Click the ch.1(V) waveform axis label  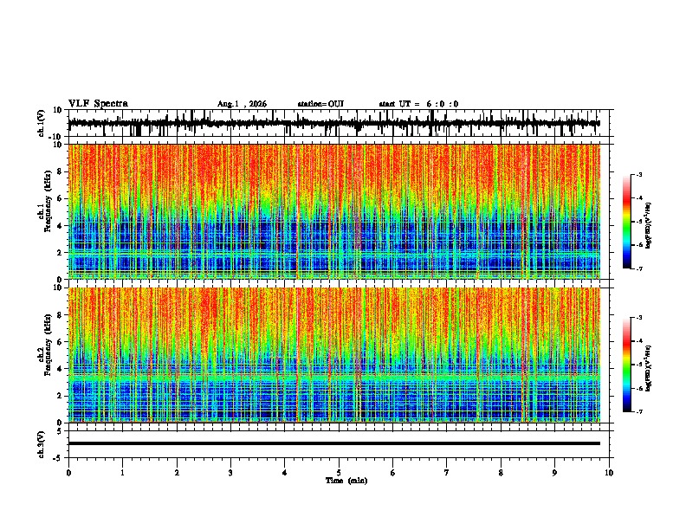pyautogui.click(x=42, y=123)
